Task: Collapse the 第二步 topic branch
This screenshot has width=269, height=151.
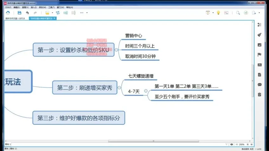Action: point(119,88)
